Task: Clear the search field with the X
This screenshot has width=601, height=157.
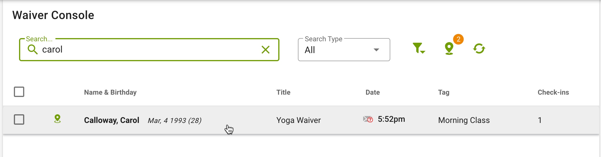Action: 266,50
